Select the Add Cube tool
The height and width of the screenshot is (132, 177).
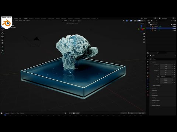point(3,54)
